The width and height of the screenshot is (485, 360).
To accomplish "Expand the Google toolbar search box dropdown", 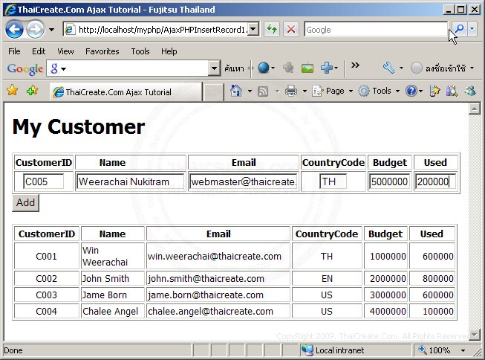I will tap(214, 68).
